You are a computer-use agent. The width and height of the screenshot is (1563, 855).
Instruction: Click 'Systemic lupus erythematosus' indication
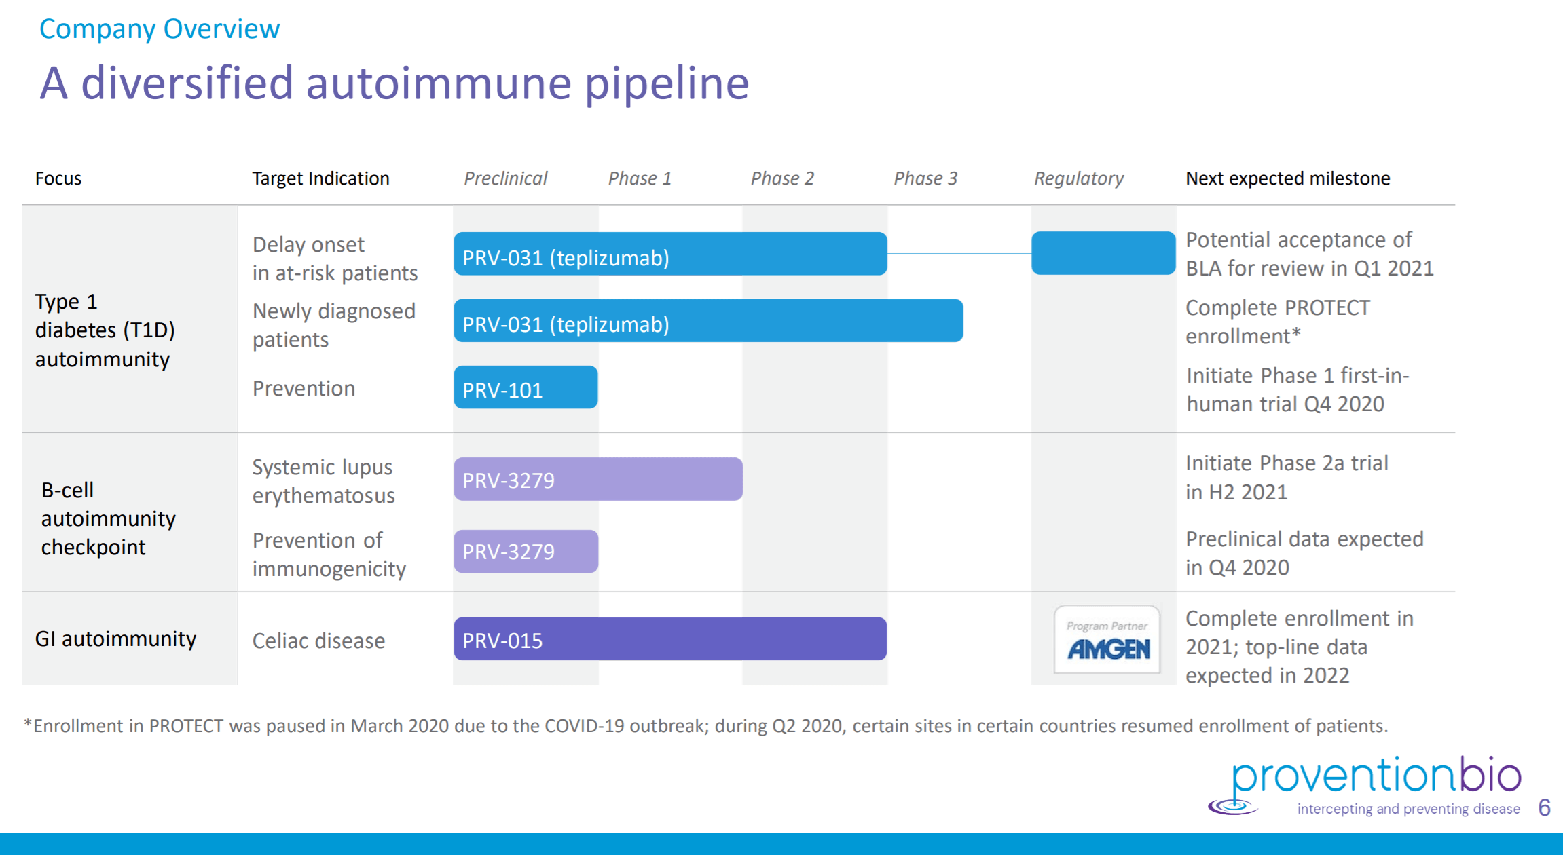coord(323,481)
